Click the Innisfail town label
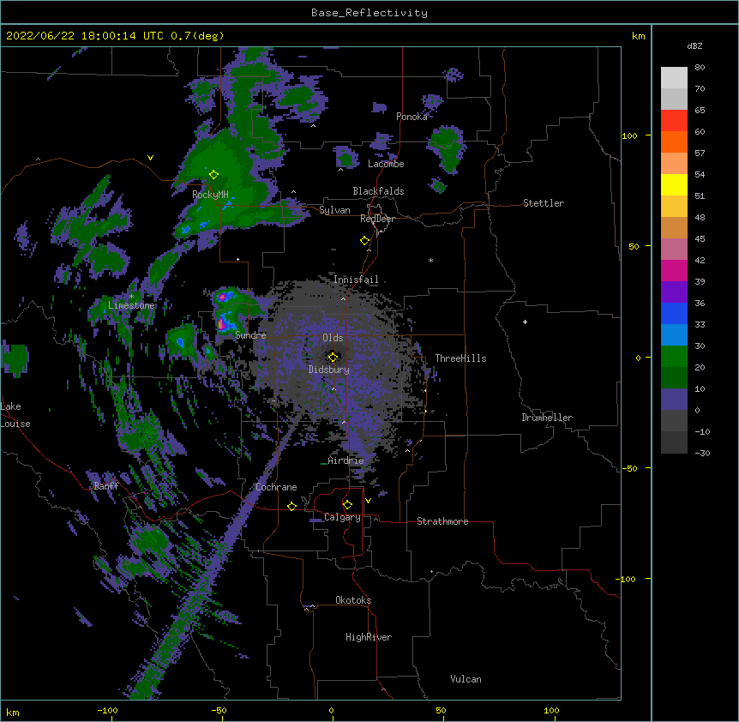This screenshot has width=739, height=722. 356,280
